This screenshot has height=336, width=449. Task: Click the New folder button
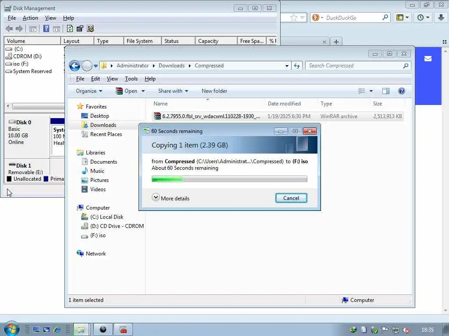point(214,91)
